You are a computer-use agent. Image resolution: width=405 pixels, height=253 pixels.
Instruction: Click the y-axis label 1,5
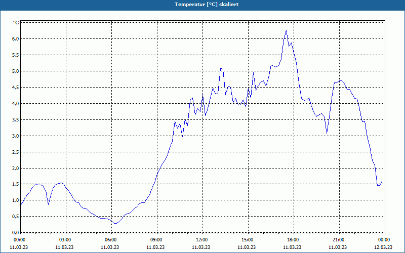[x=16, y=184]
